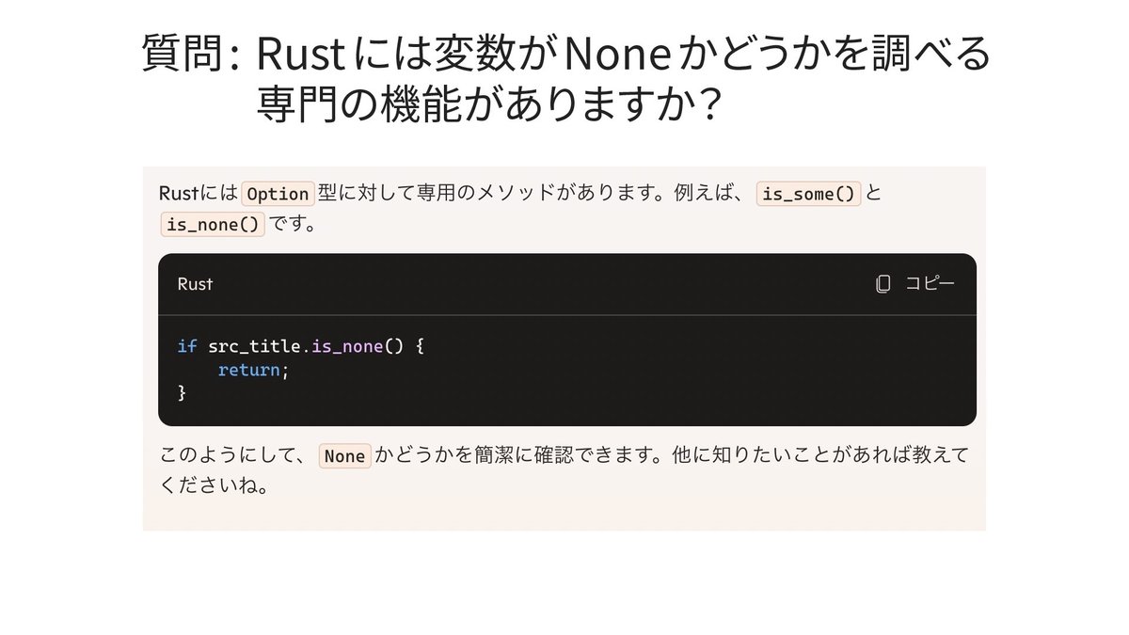Click the clipboard copy icon in code header
The image size is (1129, 635).
coord(883,284)
